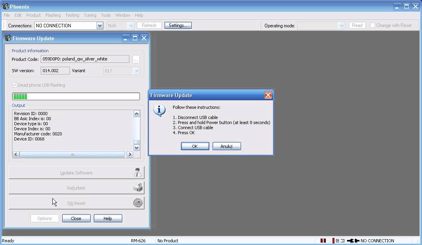Viewport: 422px width, 245px height.
Task: Click 'No Product' in the status bar
Action: click(168, 241)
